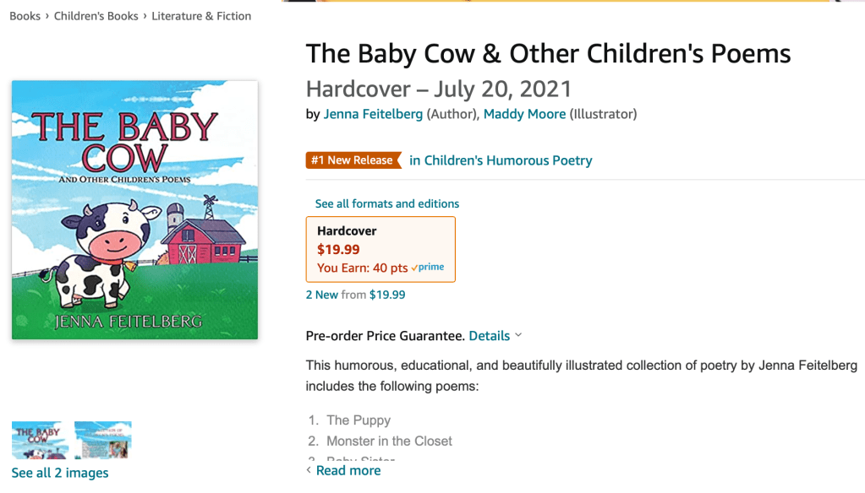Image resolution: width=865 pixels, height=493 pixels.
Task: Go to the Literature & Fiction category
Action: coord(201,16)
